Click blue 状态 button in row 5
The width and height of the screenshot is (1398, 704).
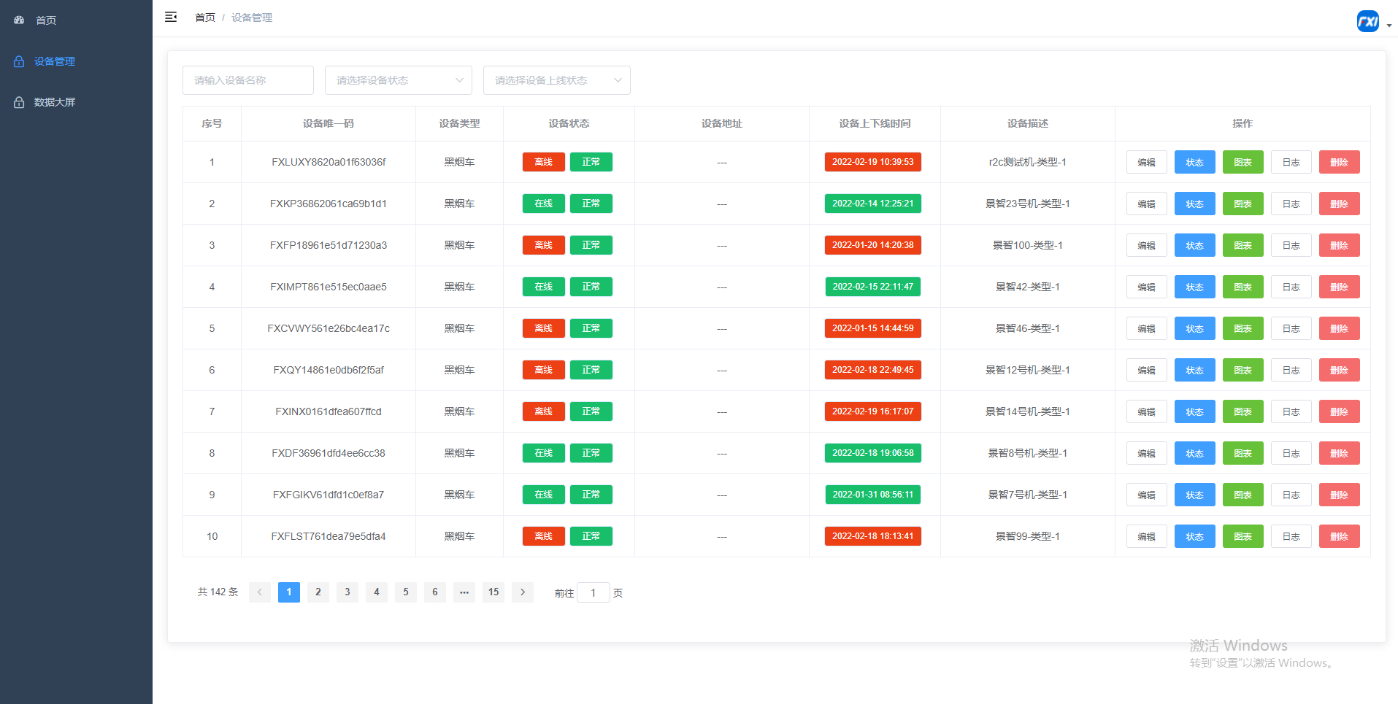tap(1194, 328)
